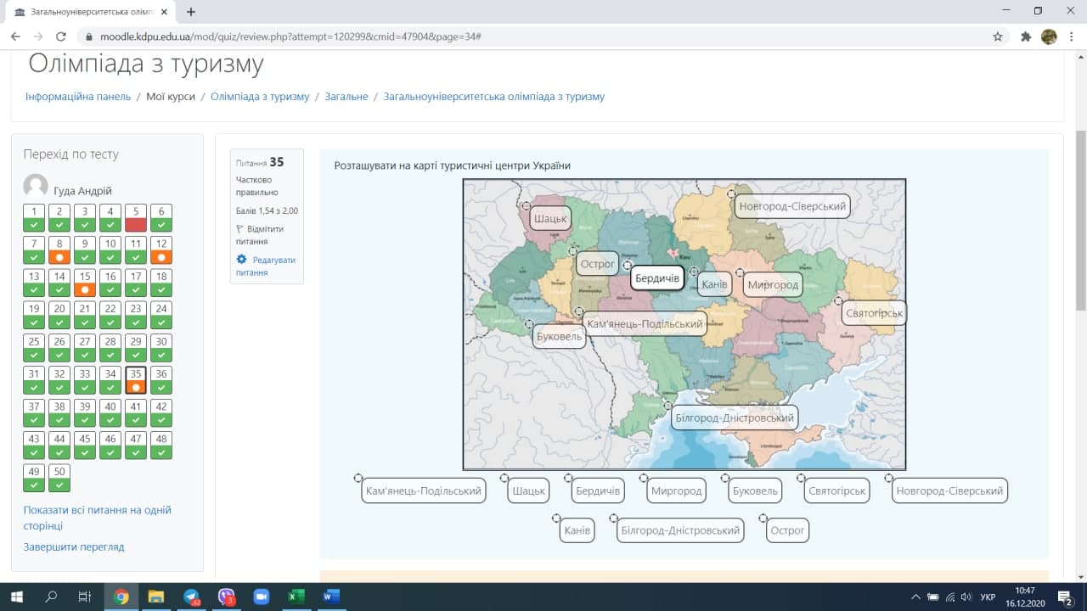
Task: Pick Білгород-Дністровський chip below map
Action: click(680, 530)
